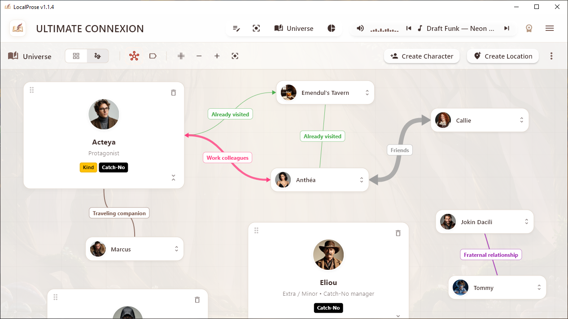Click the Create Character button
The height and width of the screenshot is (319, 568).
coord(422,56)
